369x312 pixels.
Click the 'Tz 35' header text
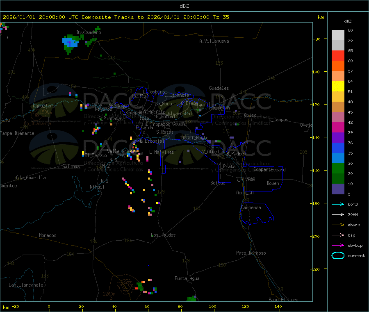221,17
